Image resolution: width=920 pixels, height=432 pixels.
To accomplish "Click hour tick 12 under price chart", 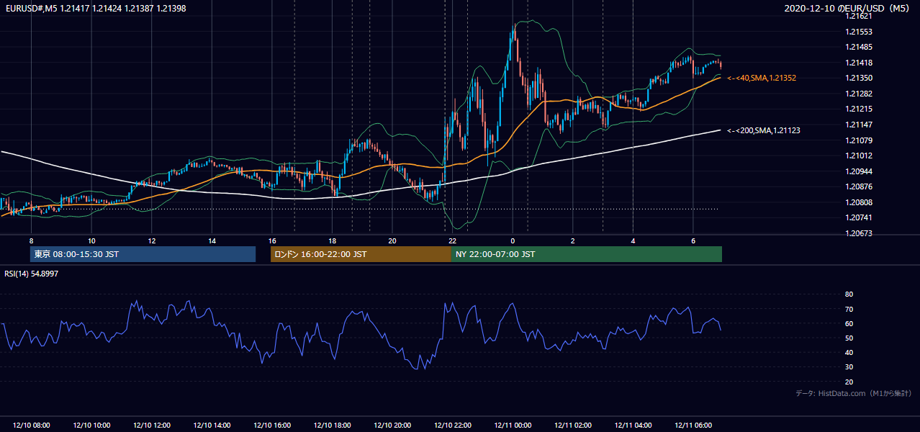I will point(152,240).
